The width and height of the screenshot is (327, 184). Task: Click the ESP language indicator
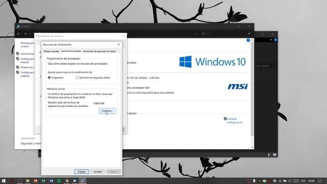click(x=303, y=181)
